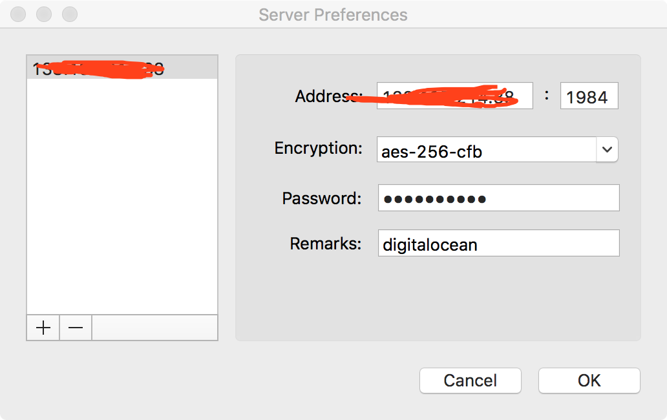This screenshot has width=667, height=420.
Task: Confirm settings with OK button
Action: pyautogui.click(x=589, y=381)
